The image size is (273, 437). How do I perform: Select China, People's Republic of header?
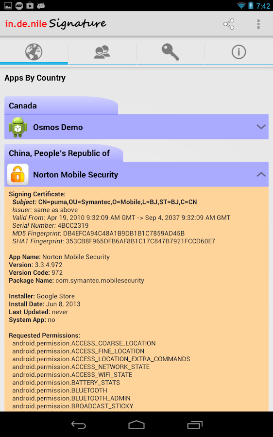59,153
